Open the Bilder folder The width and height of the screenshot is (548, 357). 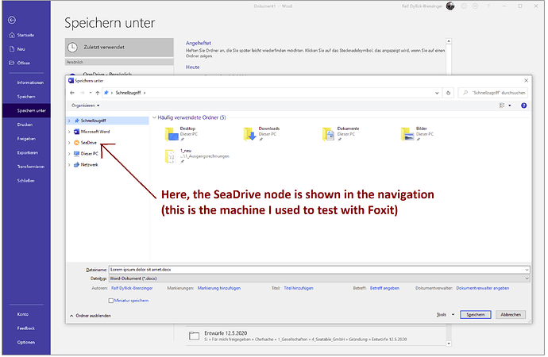[408, 133]
